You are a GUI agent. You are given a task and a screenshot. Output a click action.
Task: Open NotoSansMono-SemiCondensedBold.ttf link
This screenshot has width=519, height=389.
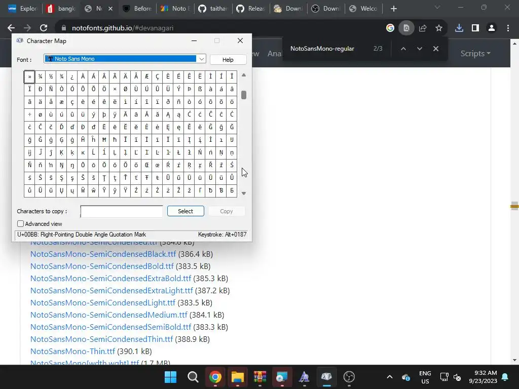tap(102, 266)
